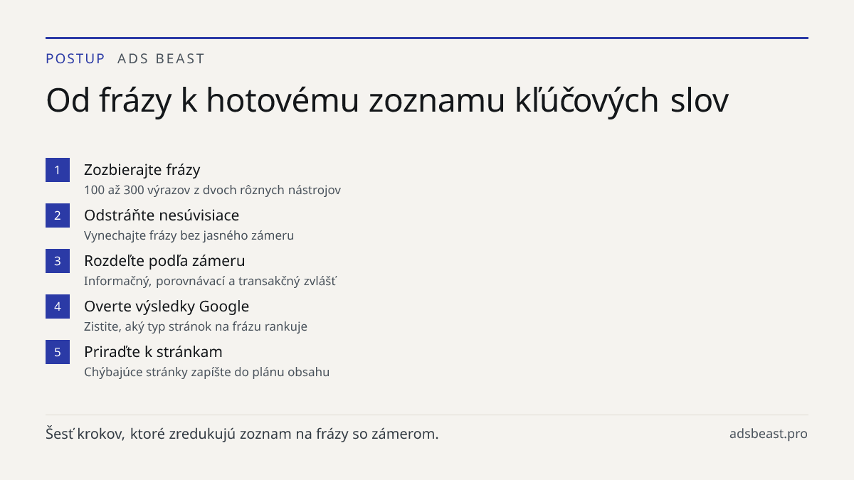Click 'Zistite, aký typ stránok na frázu rankuje'

[x=196, y=326]
